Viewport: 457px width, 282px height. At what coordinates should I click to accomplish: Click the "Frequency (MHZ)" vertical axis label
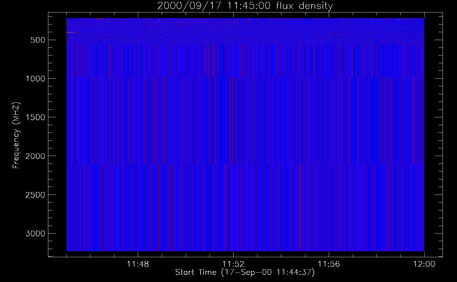point(16,135)
